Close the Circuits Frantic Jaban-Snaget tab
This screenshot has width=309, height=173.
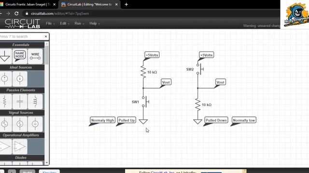(x=55, y=4)
